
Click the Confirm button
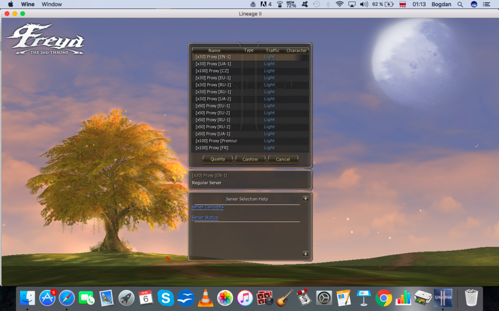(250, 159)
